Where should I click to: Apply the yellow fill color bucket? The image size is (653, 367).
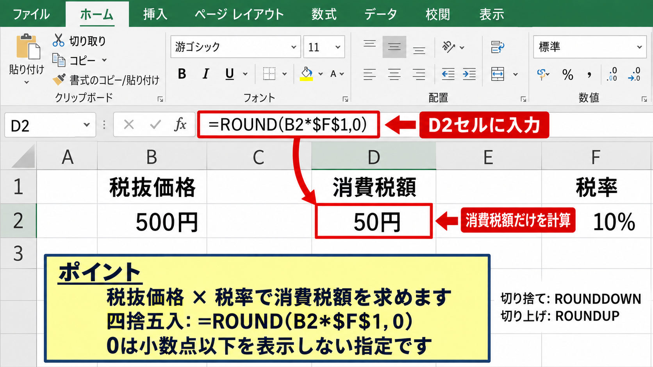click(x=307, y=73)
